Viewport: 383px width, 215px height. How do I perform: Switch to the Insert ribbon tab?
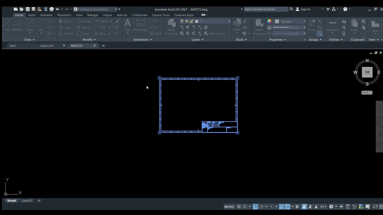[32, 15]
